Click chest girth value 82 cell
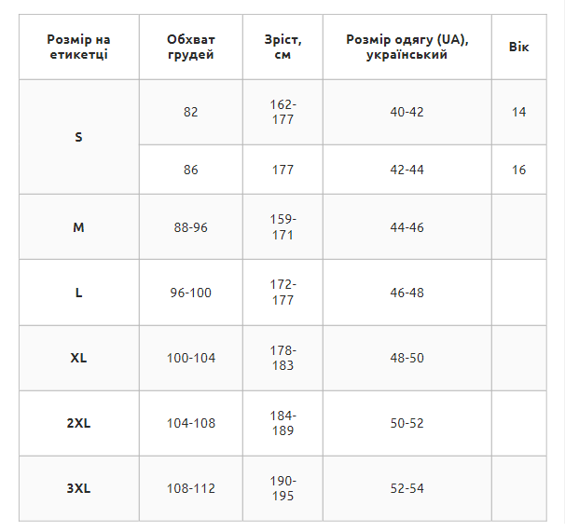 [x=191, y=112]
